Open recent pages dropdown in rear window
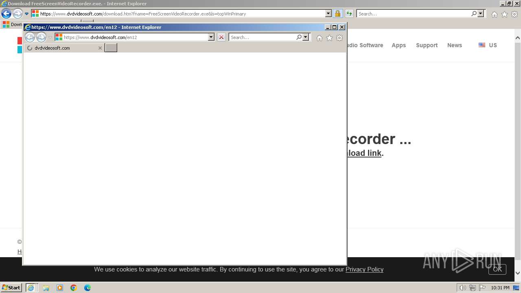Viewport: 521px width, 293px height. click(27, 14)
